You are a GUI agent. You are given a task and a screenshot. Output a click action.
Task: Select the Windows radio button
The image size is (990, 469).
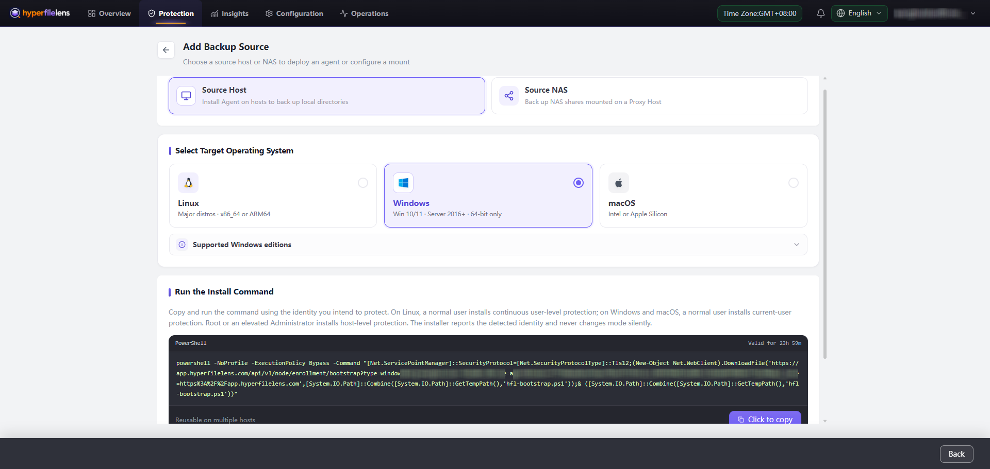579,183
